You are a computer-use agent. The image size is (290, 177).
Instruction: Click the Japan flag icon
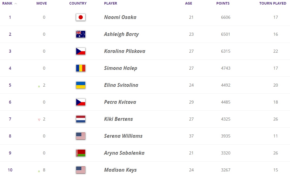pyautogui.click(x=81, y=17)
